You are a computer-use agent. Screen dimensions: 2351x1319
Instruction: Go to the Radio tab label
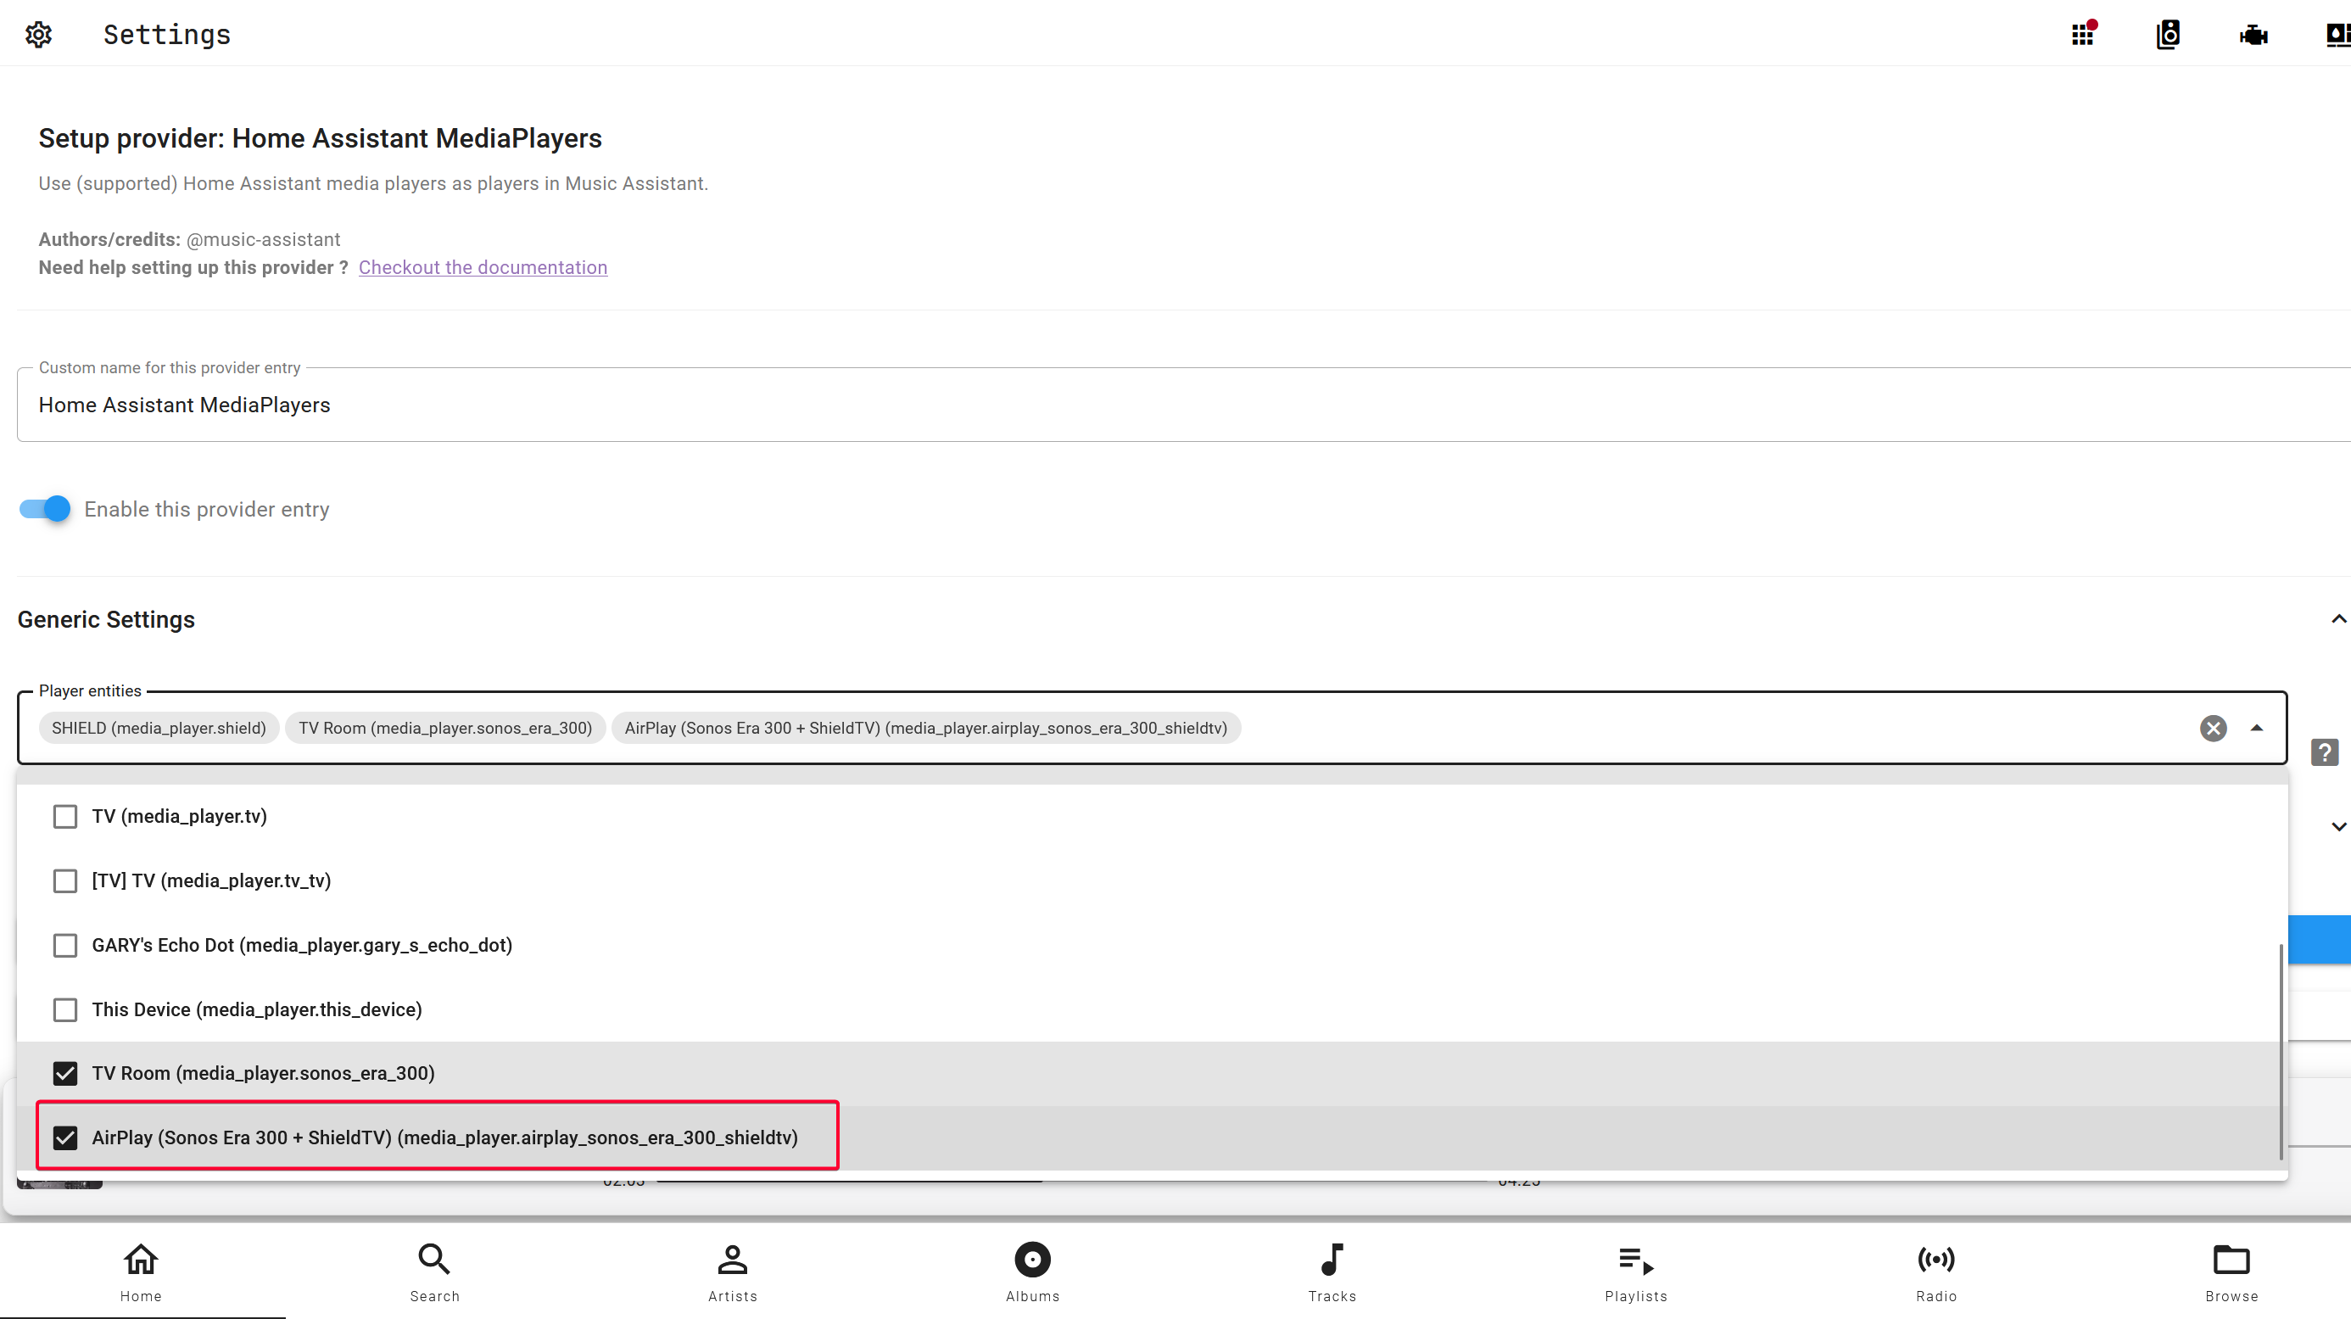click(1935, 1296)
